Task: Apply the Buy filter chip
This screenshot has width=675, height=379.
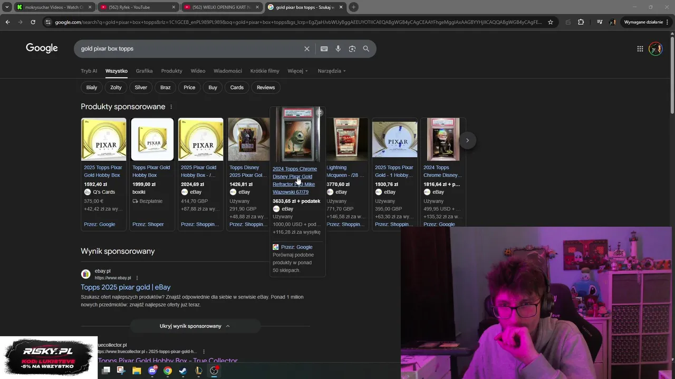Action: pos(213,87)
